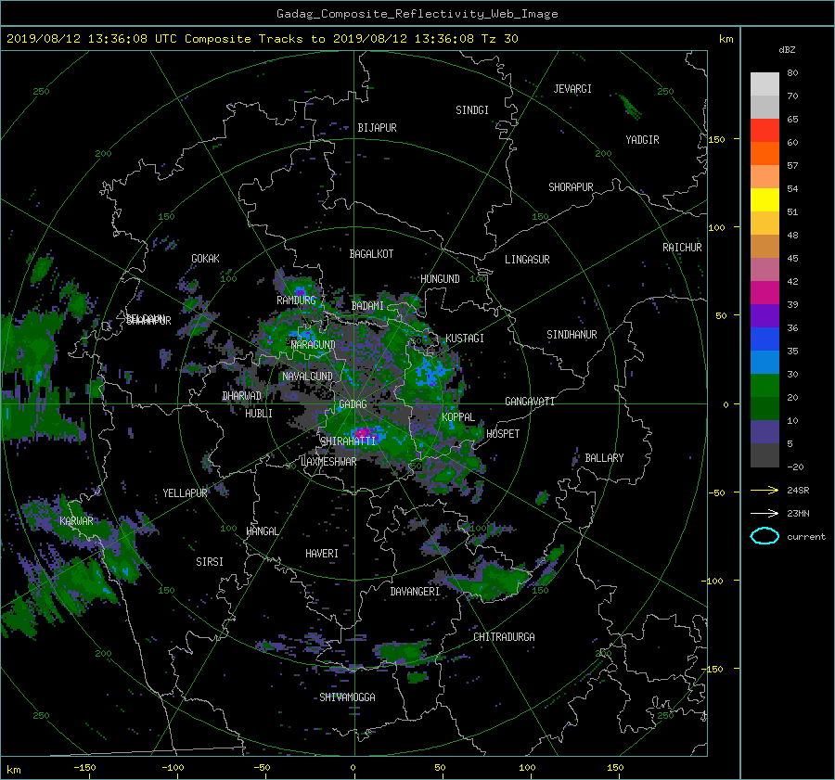
Task: Click the GOKAK city label
Action: tap(205, 259)
